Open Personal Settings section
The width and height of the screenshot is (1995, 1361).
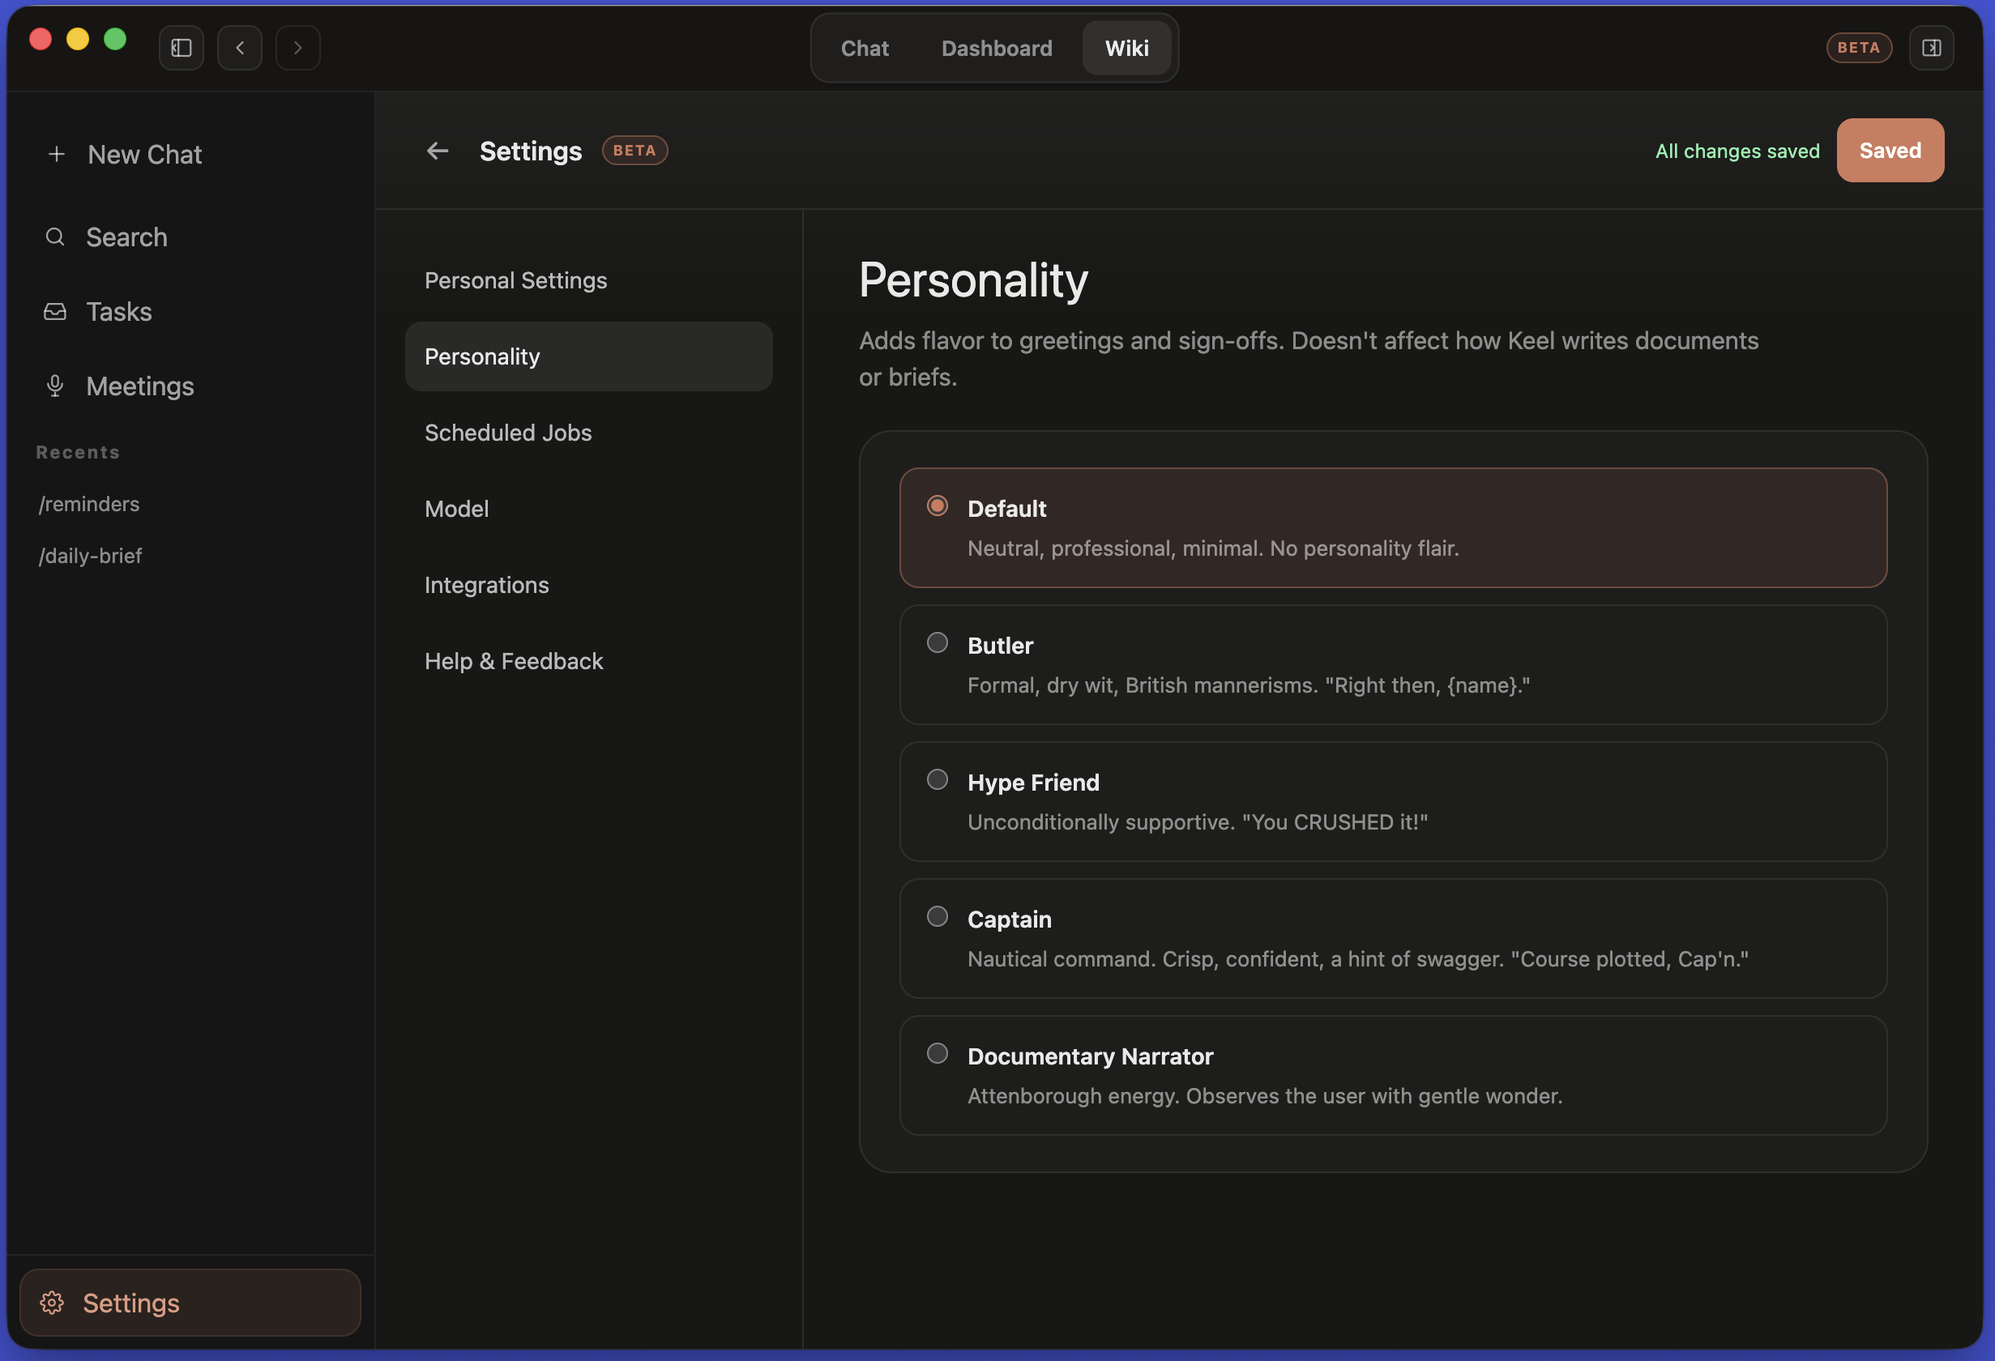(589, 280)
